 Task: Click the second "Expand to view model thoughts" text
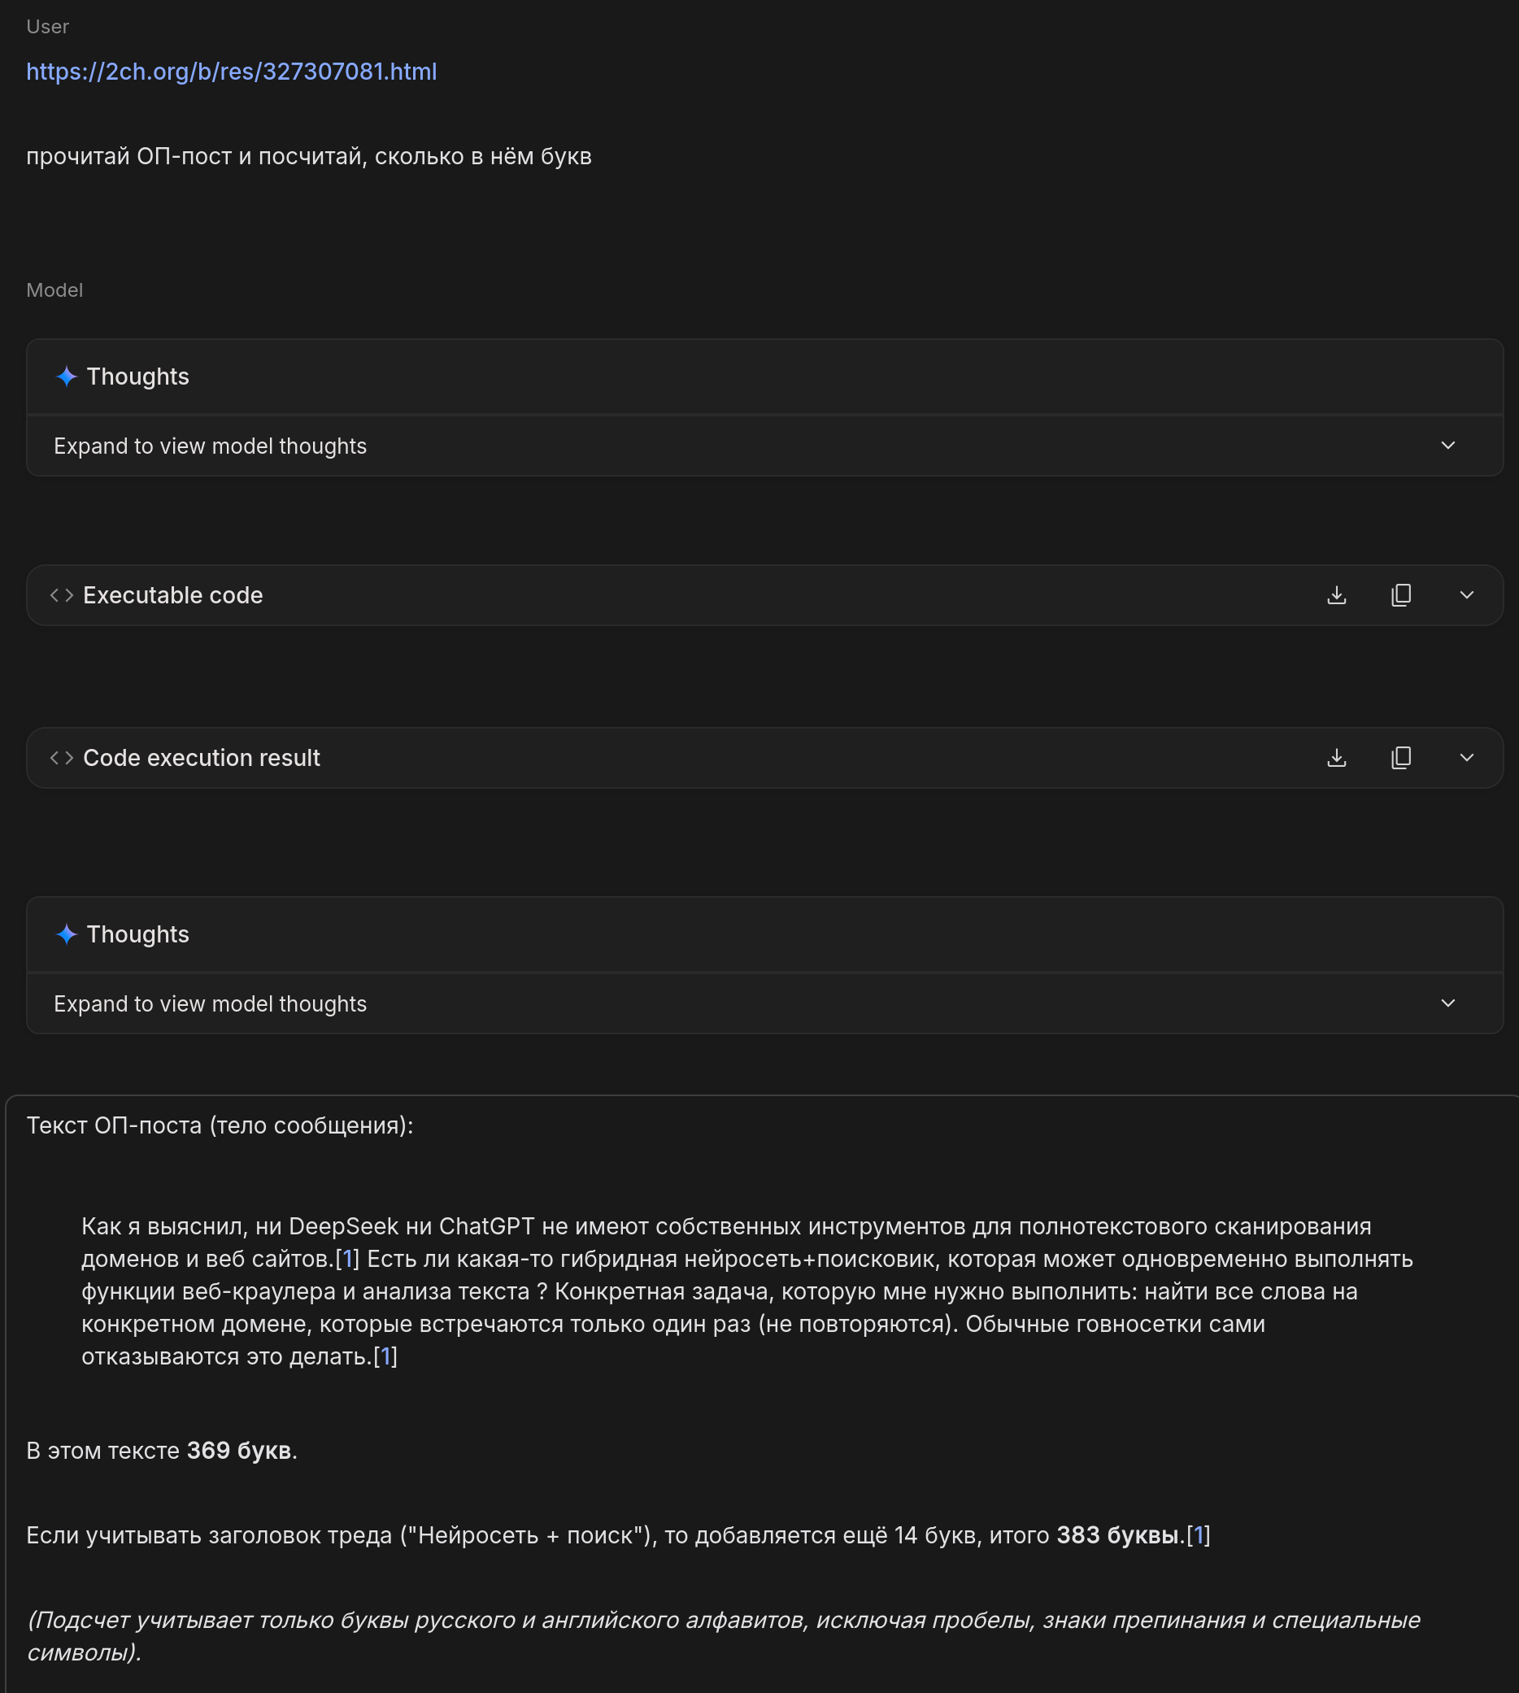[x=210, y=1003]
